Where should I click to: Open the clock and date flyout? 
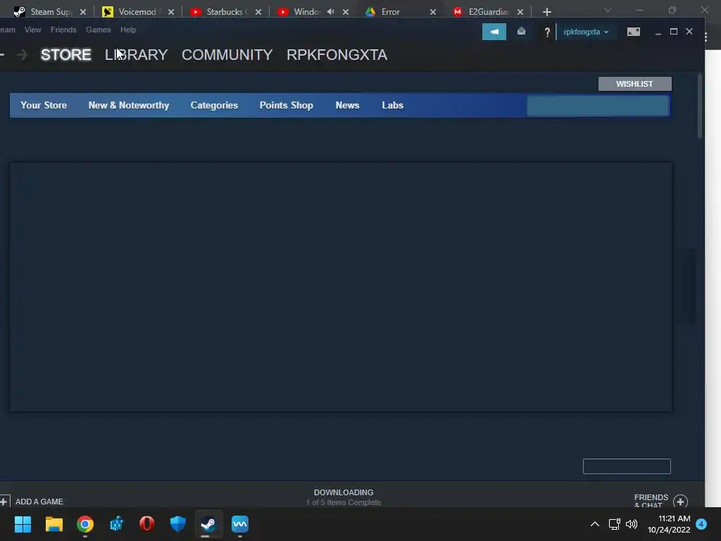669,524
